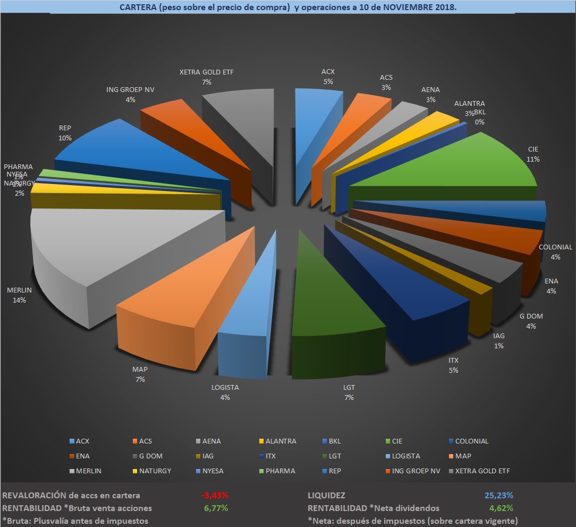Viewport: 576px width, 527px height.
Task: Click the 'REP 10%' data label
Action: (65, 133)
